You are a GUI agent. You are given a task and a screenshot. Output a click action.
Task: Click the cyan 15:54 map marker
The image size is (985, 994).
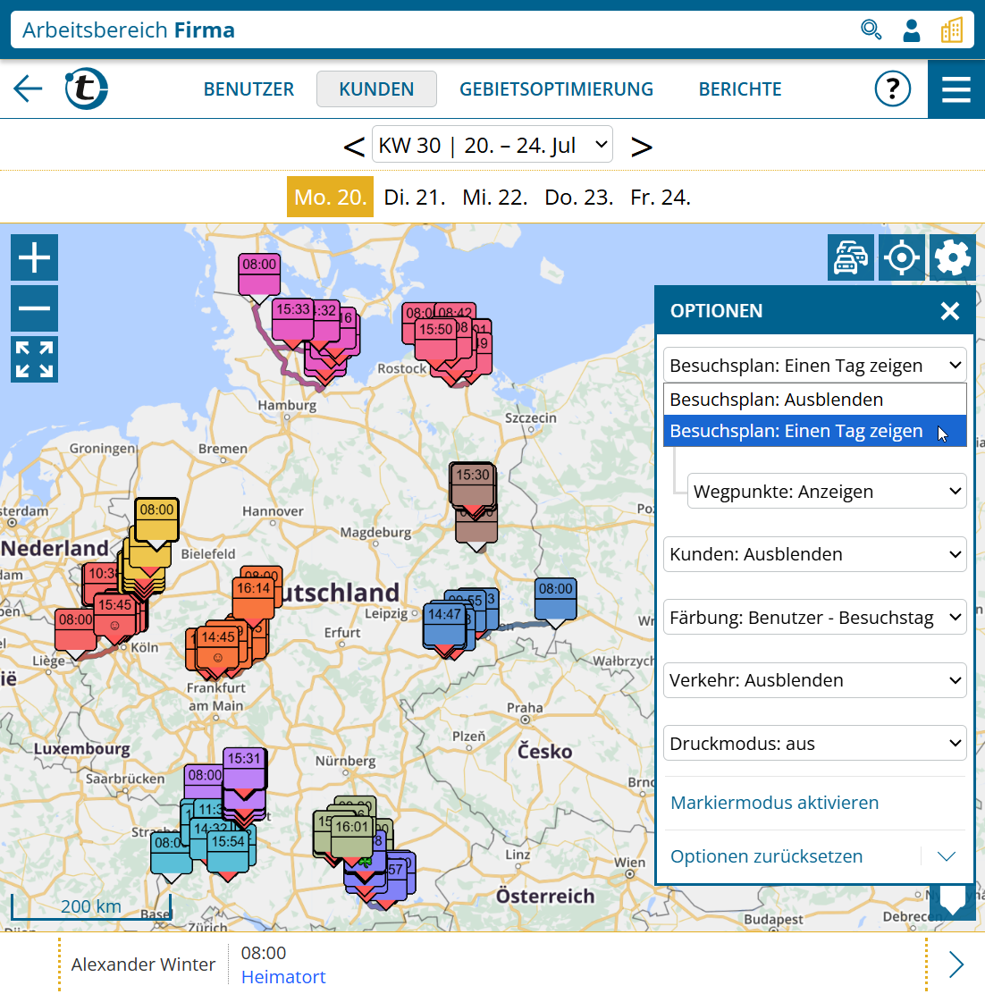tap(228, 851)
